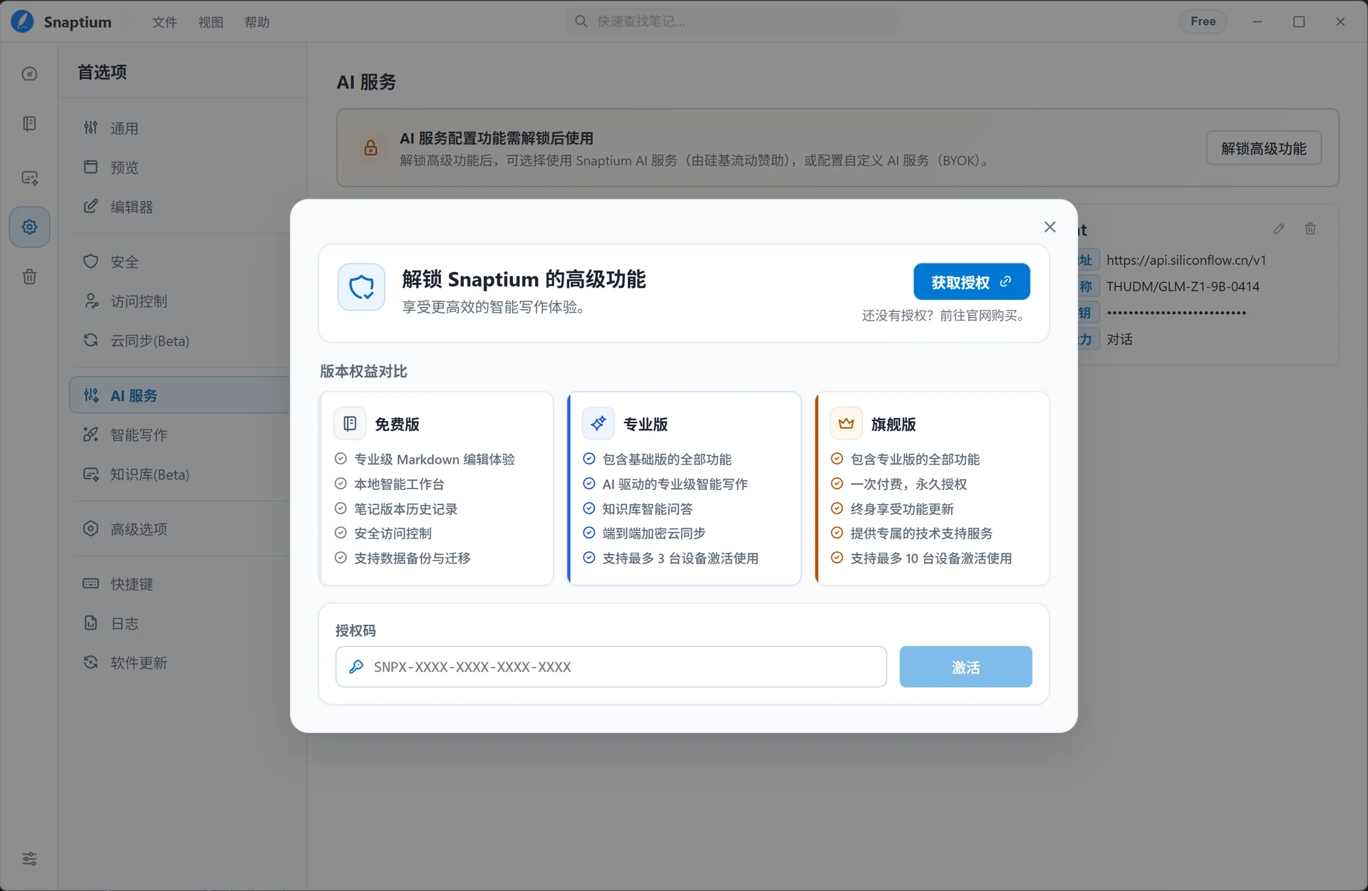1368x891 pixels.
Task: Click the 支持数据备份与迁移 feature line
Action: pos(413,558)
